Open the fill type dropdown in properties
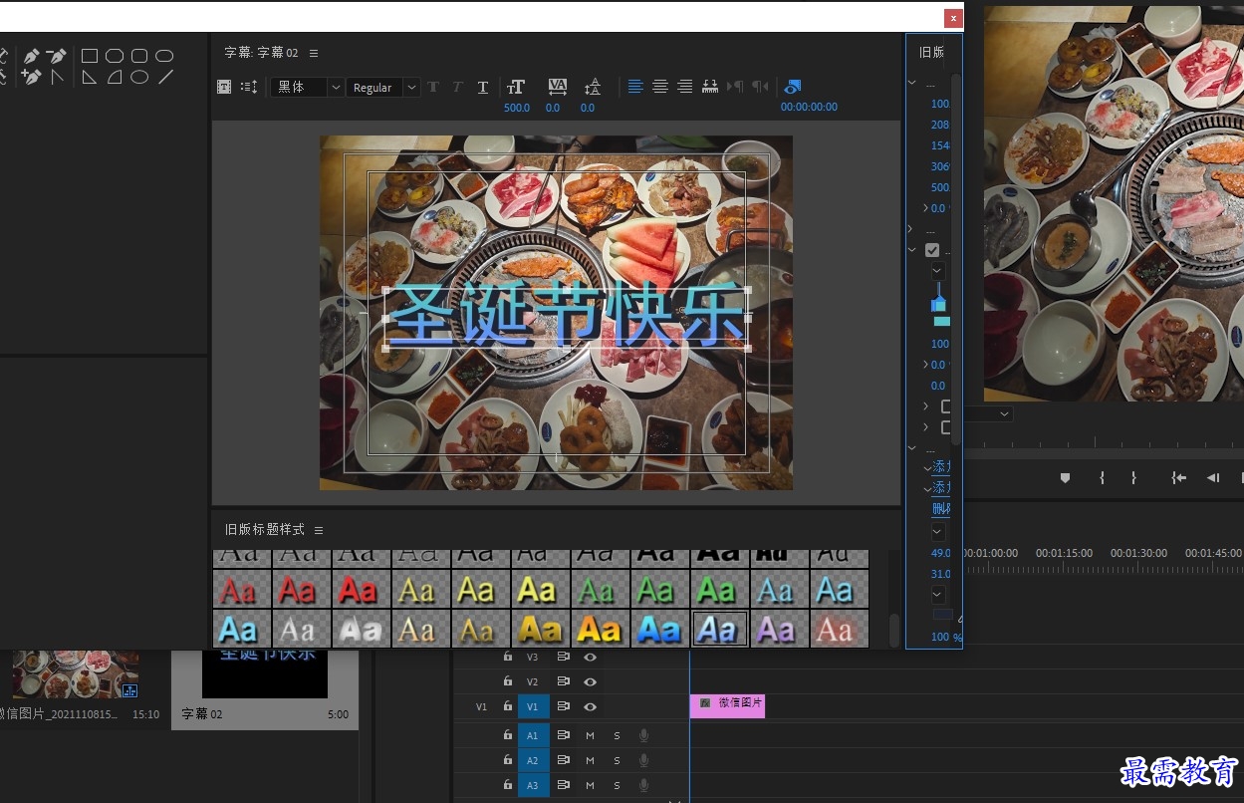1244x803 pixels. [x=938, y=271]
